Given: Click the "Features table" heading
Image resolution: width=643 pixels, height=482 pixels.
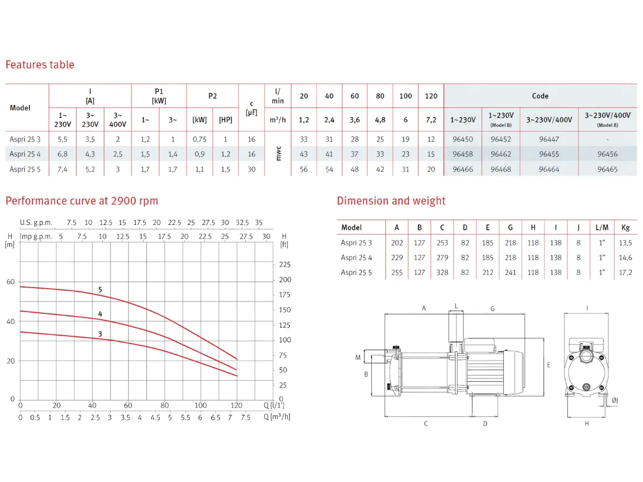Looking at the screenshot, I should point(40,65).
